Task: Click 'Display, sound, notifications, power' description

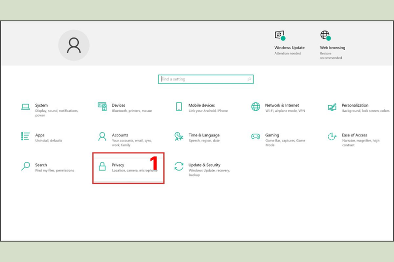Action: click(x=57, y=113)
